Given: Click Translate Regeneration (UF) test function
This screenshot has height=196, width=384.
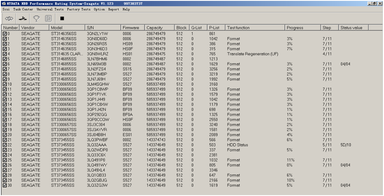Looking at the screenshot, I should pyautogui.click(x=252, y=54).
